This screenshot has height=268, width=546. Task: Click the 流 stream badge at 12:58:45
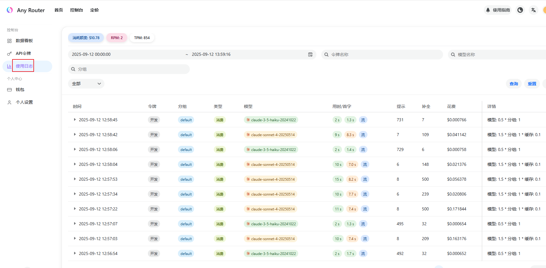(363, 120)
